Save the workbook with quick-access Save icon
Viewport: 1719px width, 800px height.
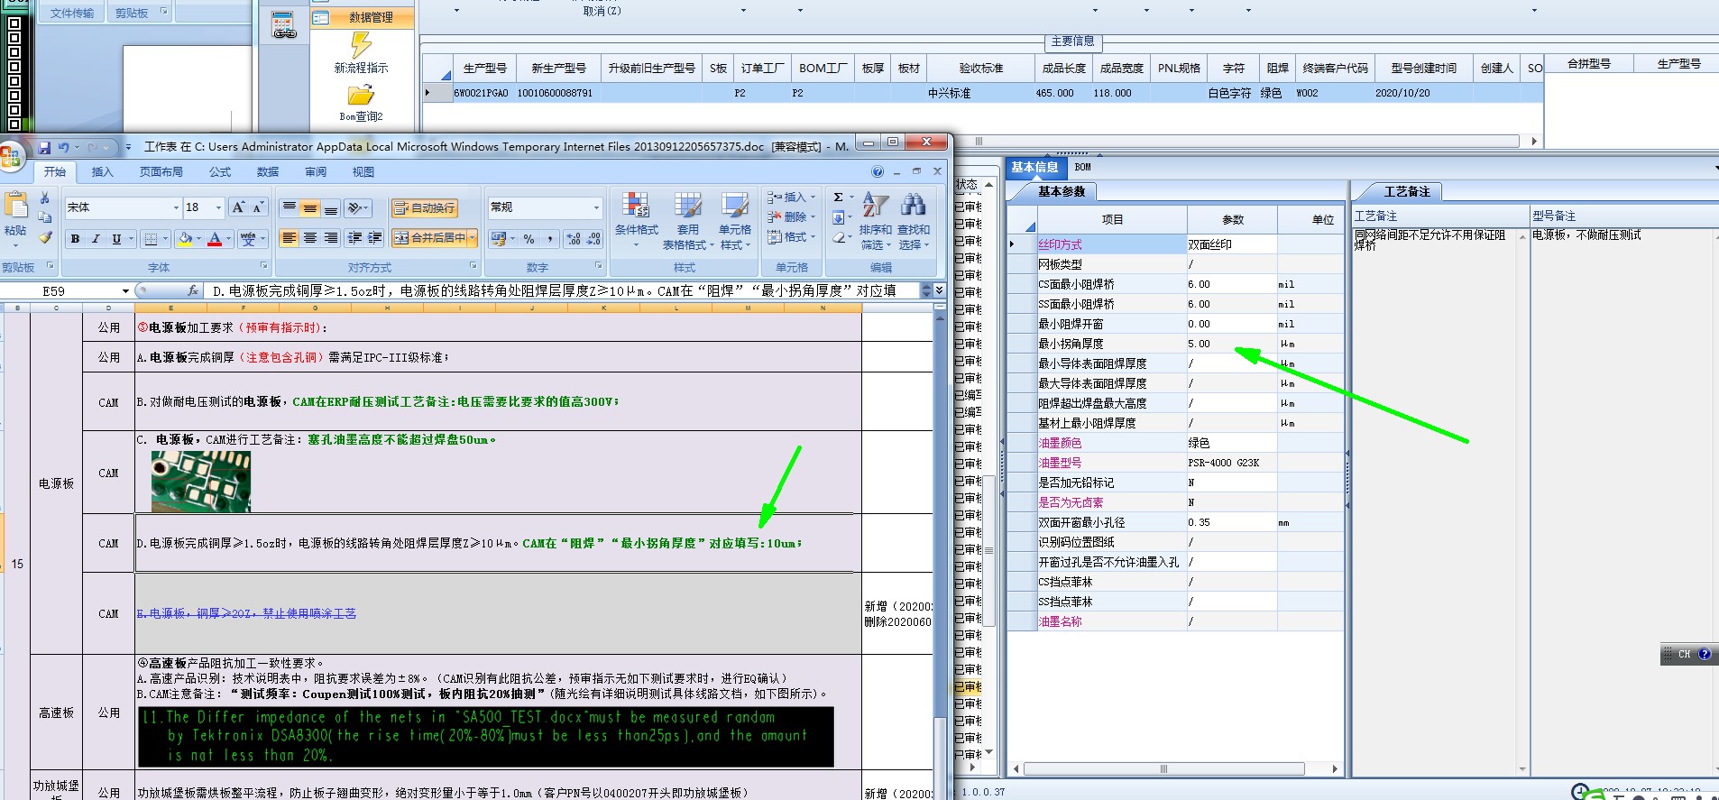(x=44, y=147)
